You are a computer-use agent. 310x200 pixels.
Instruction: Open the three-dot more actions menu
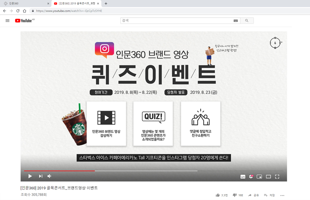click(282, 195)
